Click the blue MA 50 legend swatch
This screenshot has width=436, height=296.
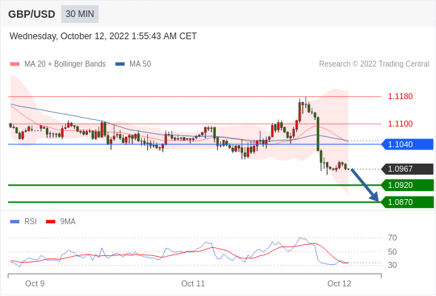coord(120,64)
